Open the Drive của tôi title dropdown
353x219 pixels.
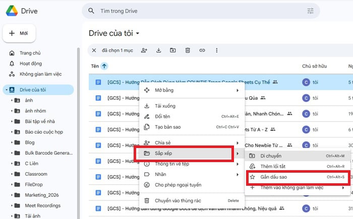pyautogui.click(x=138, y=34)
